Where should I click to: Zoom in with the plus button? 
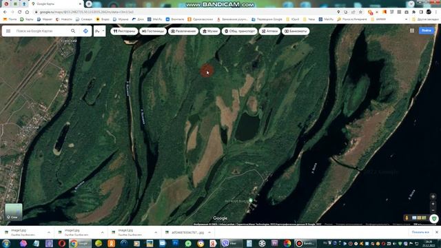(x=433, y=204)
